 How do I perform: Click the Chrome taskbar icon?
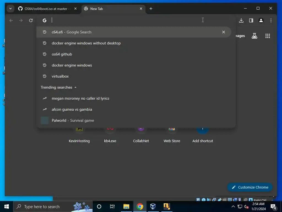pos(140,206)
